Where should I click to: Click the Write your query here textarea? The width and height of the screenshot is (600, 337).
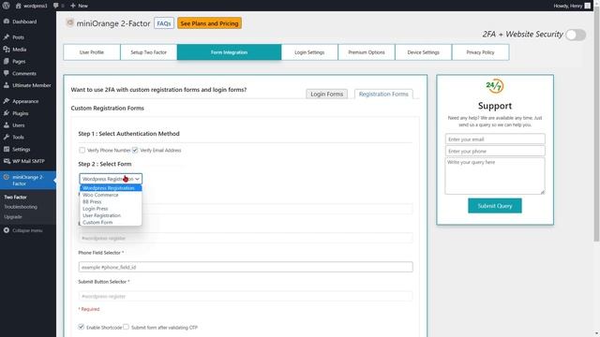[x=495, y=176]
